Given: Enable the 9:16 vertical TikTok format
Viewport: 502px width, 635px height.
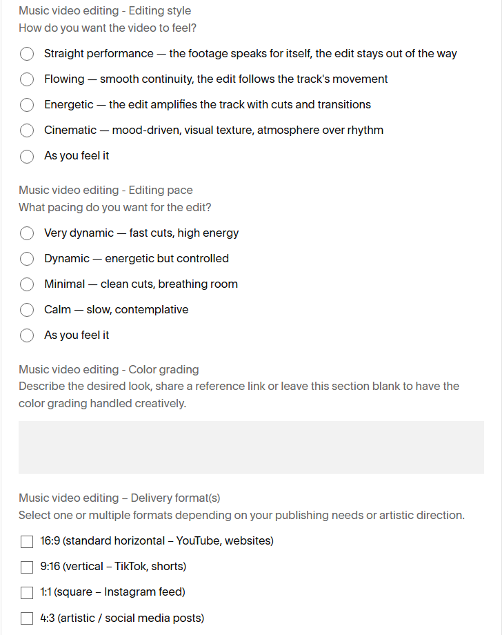Looking at the screenshot, I should (x=27, y=567).
